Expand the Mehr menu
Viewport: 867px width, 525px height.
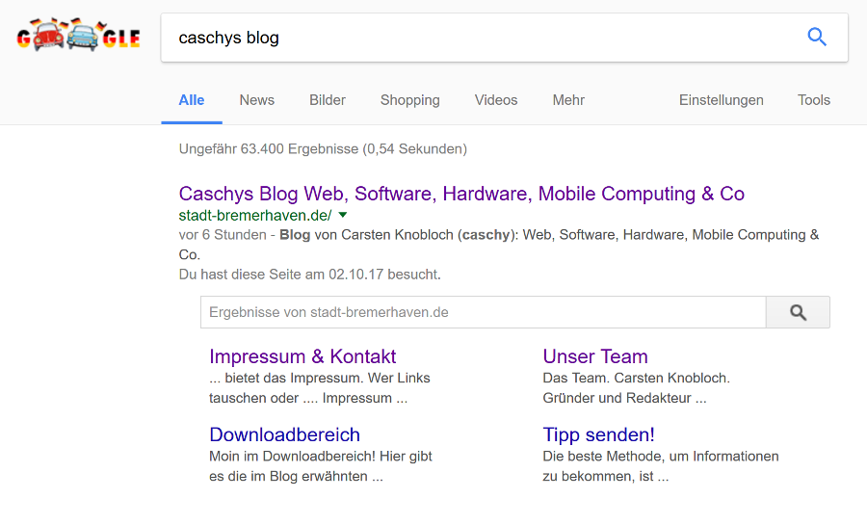click(x=568, y=100)
